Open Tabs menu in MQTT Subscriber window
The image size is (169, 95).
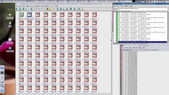(x=140, y=47)
